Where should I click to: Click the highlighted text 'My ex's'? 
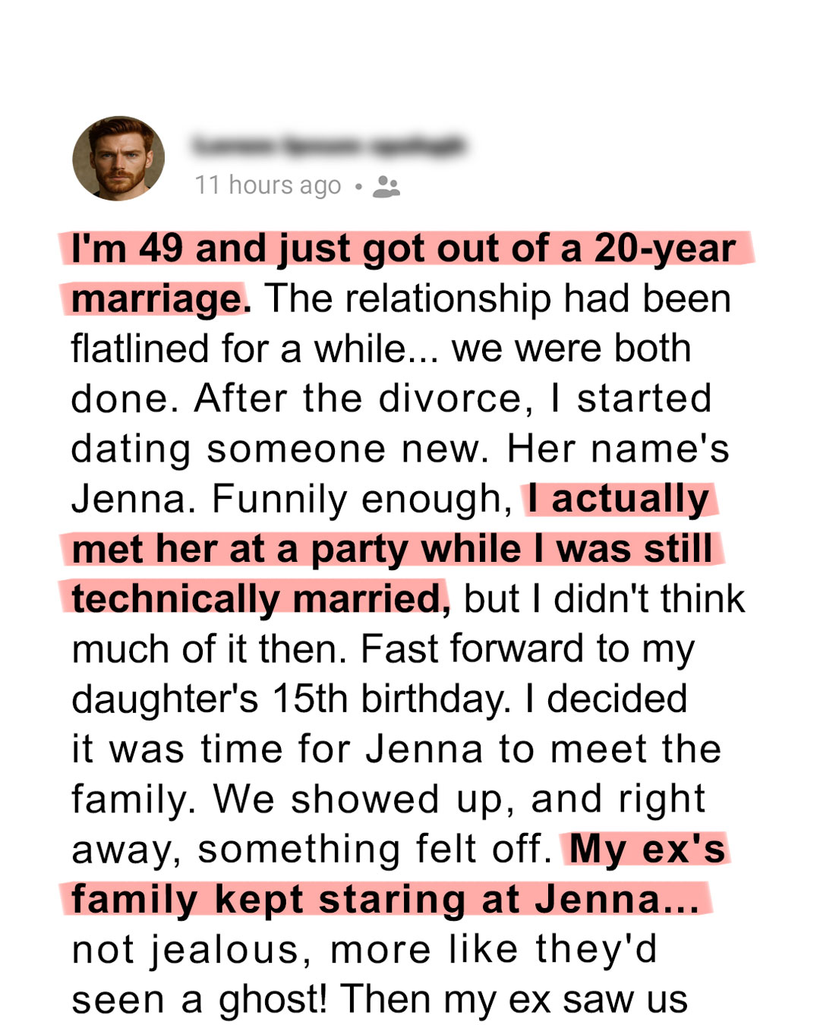point(648,850)
